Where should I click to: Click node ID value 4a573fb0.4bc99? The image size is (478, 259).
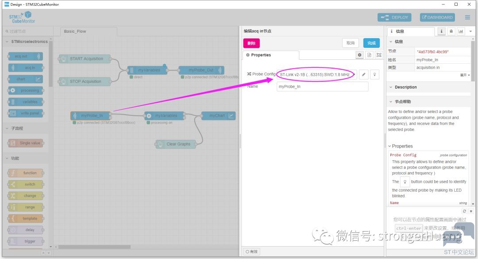coord(432,52)
